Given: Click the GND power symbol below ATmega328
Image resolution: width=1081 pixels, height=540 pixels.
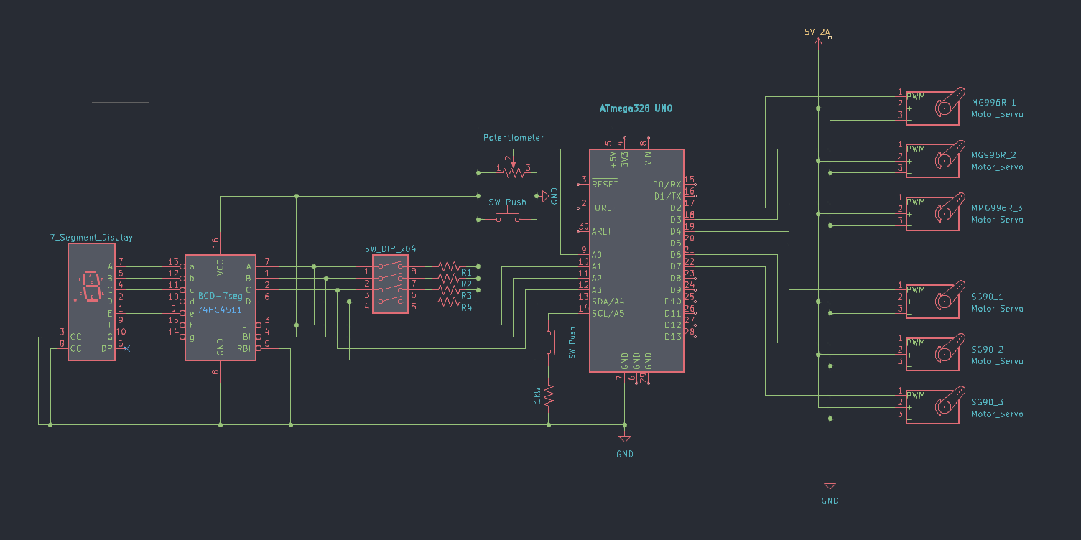Looking at the screenshot, I should pyautogui.click(x=625, y=438).
